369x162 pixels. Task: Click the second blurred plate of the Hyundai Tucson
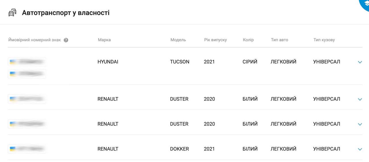click(x=27, y=74)
